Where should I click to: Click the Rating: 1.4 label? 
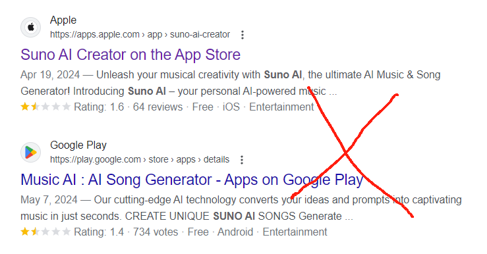click(x=99, y=232)
